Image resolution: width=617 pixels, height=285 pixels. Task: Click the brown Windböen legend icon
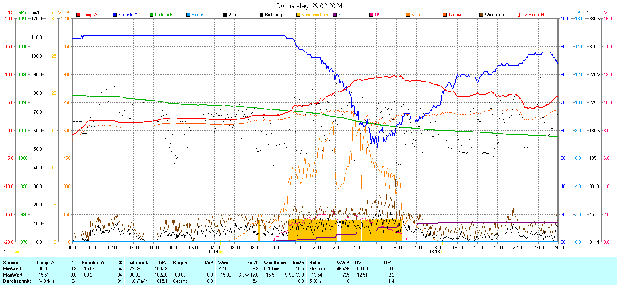point(481,15)
